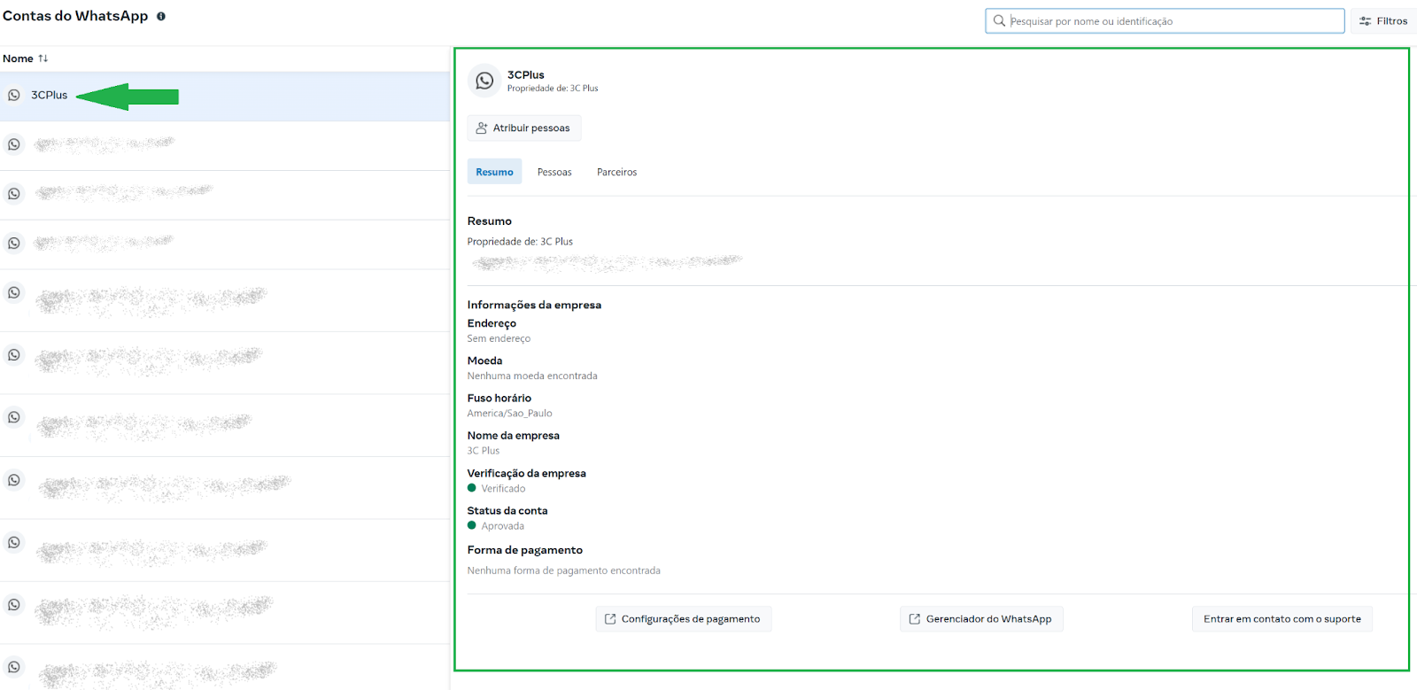
Task: Click the green dot beside Verificado
Action: click(472, 488)
